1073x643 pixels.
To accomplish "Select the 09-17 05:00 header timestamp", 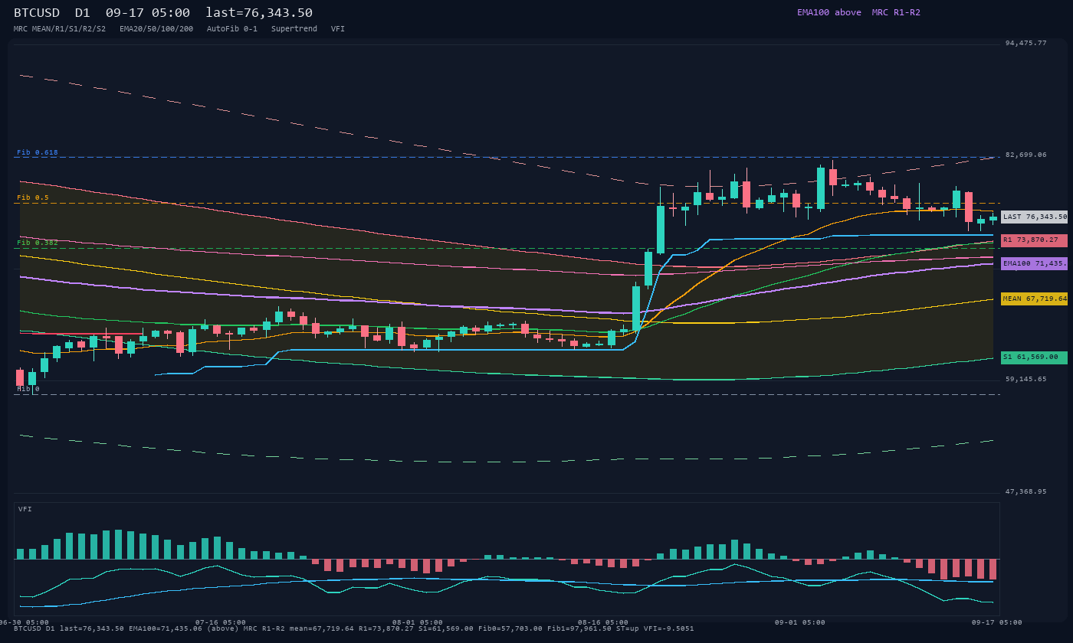I will pyautogui.click(x=148, y=13).
